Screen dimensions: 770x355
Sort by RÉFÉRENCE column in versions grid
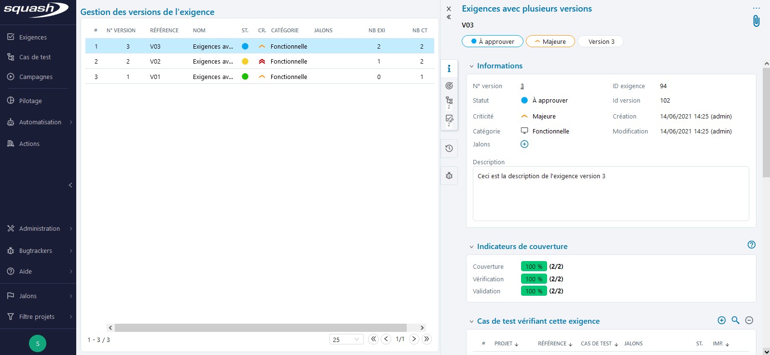click(x=164, y=30)
